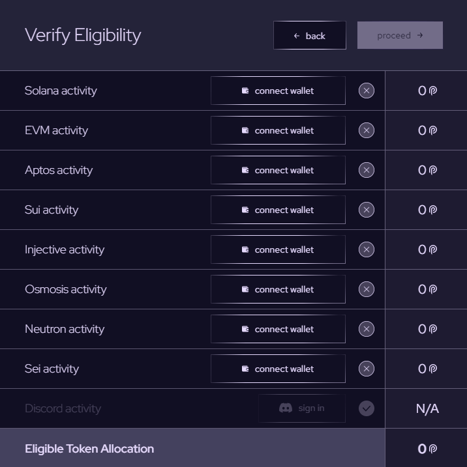Sign in with Discord
This screenshot has height=467, width=467.
tap(302, 408)
